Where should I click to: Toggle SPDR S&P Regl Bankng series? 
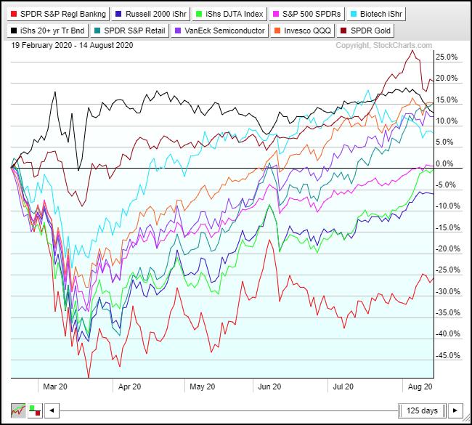(x=59, y=13)
